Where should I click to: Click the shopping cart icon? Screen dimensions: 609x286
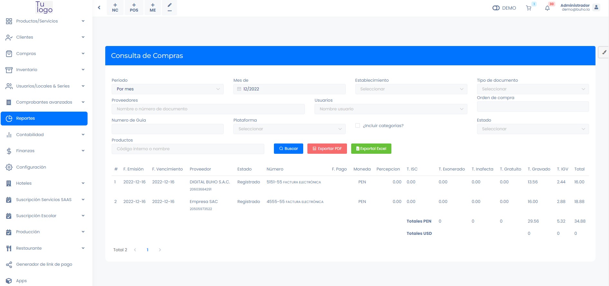pyautogui.click(x=529, y=8)
